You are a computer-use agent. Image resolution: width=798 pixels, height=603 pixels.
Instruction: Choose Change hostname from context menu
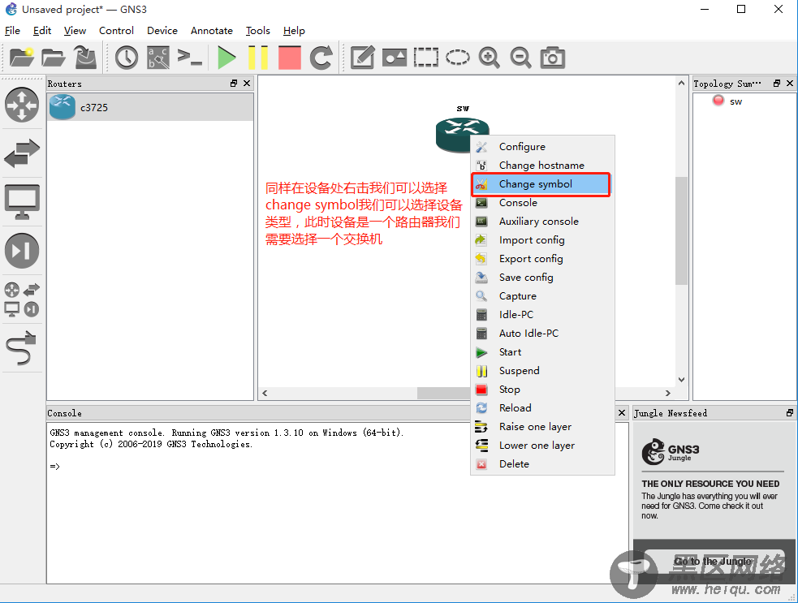[542, 166]
